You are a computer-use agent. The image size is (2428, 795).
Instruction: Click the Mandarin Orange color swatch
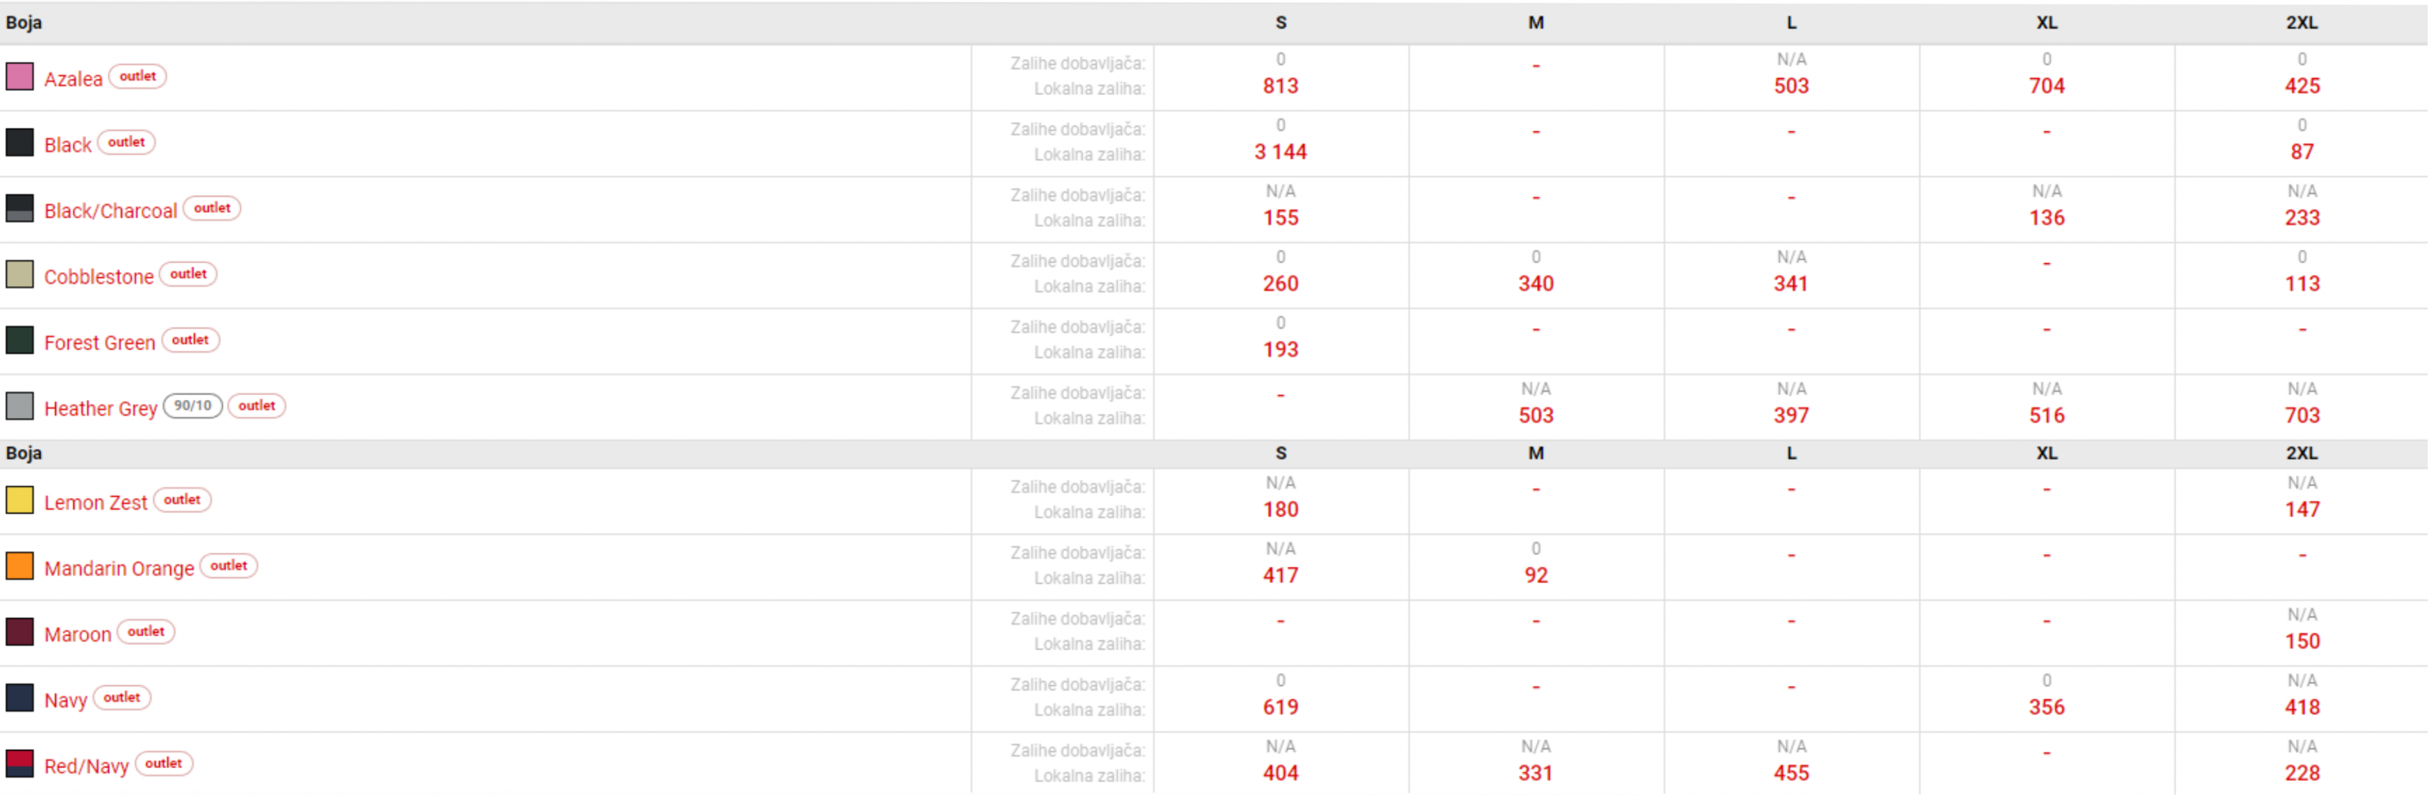[x=20, y=566]
